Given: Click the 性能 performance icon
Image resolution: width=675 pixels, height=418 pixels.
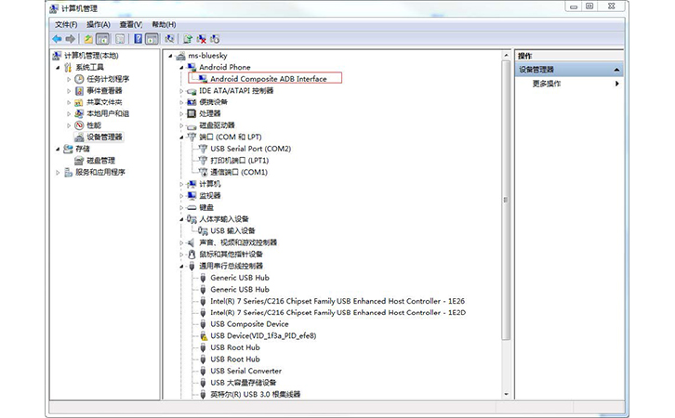Looking at the screenshot, I should tap(79, 125).
